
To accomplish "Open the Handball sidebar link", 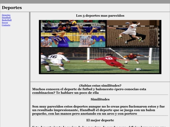I will (x=6, y=18).
